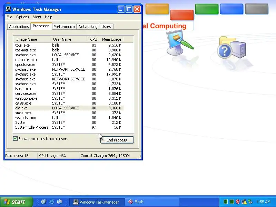Sort by the Image Name column header
This screenshot has width=276, height=207.
32,39
